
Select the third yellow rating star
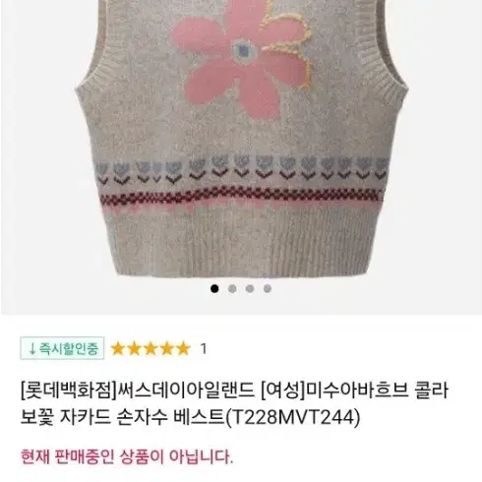point(151,348)
